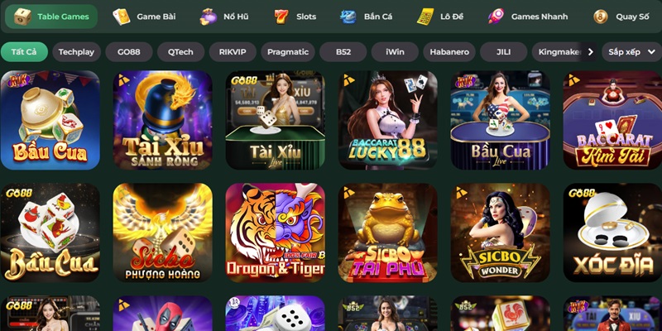Screen dimensions: 662x331
Task: Choose the GO88 provider button
Action: 129,52
